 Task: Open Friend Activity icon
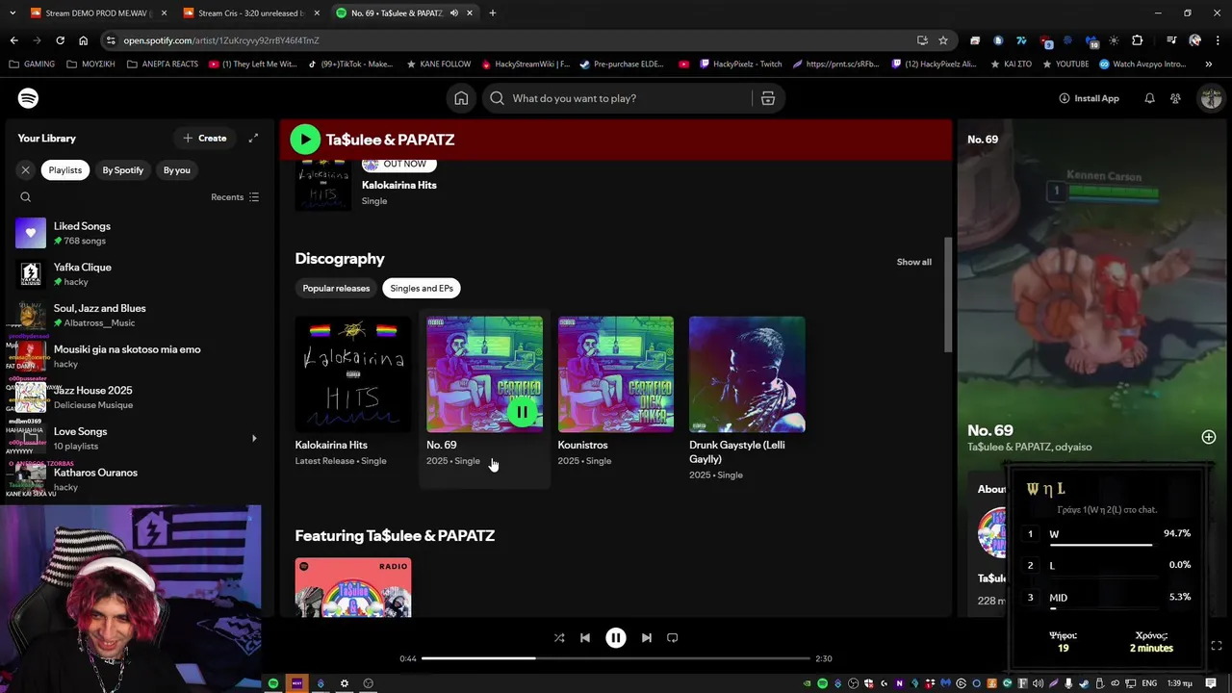pyautogui.click(x=1175, y=98)
